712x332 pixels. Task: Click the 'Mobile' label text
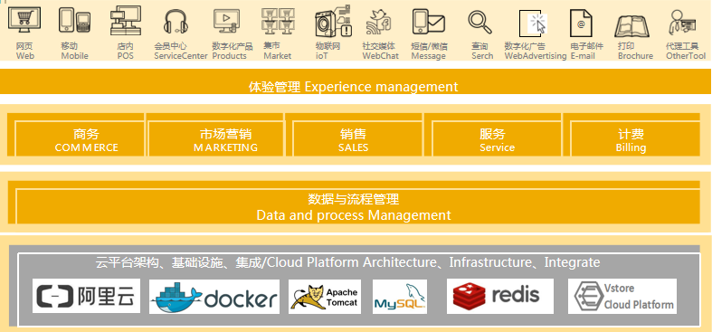point(74,56)
